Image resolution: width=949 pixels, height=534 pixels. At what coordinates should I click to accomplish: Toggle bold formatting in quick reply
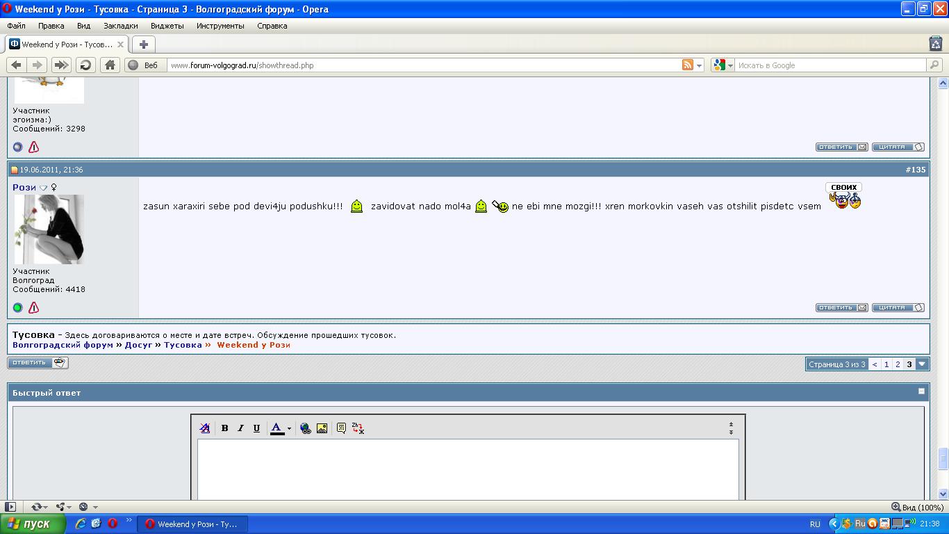224,428
